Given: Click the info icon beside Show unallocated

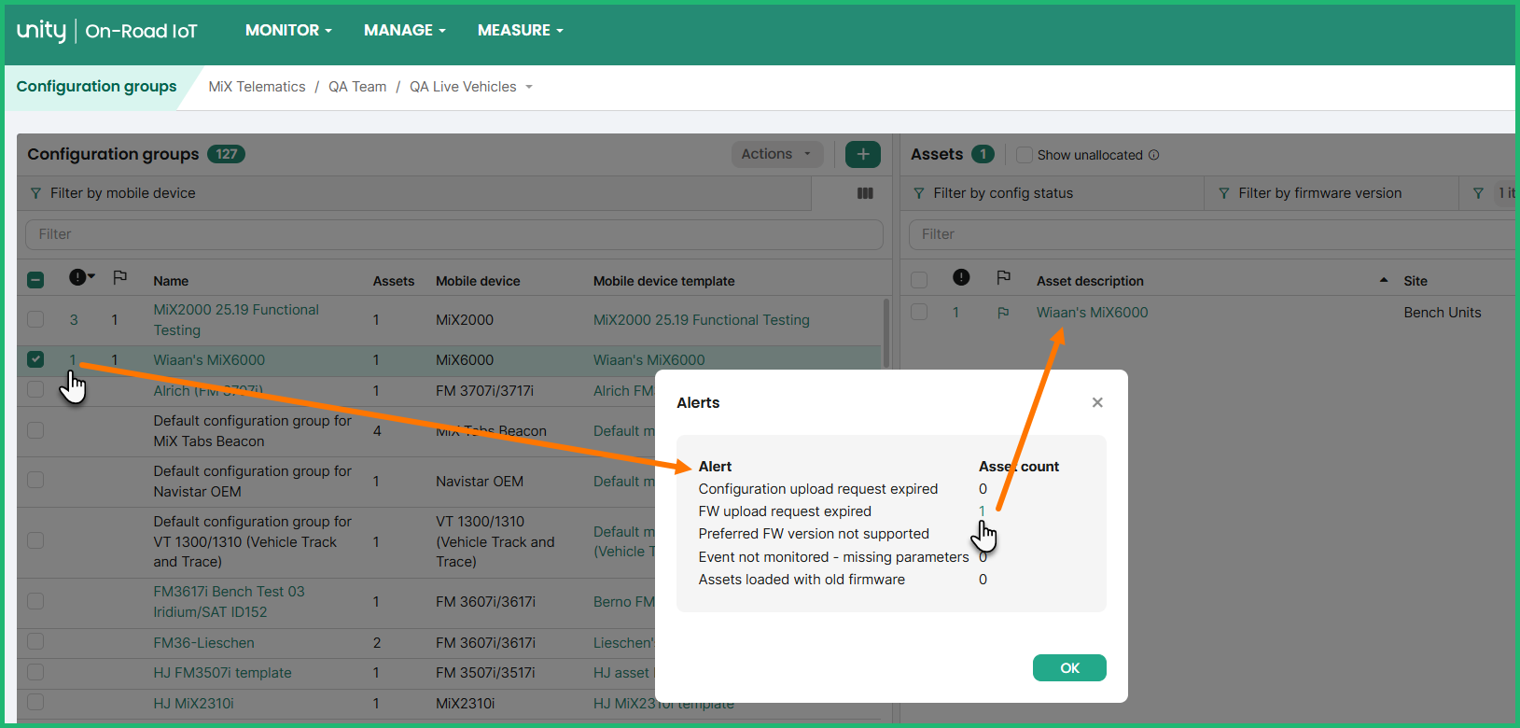Looking at the screenshot, I should (x=1154, y=155).
